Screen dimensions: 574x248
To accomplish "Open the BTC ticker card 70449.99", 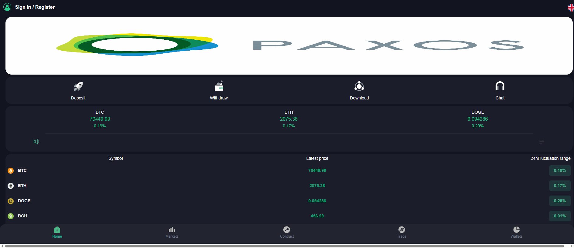I will 100,119.
